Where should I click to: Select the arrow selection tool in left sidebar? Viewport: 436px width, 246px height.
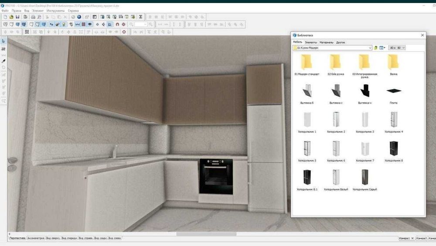pyautogui.click(x=3, y=41)
